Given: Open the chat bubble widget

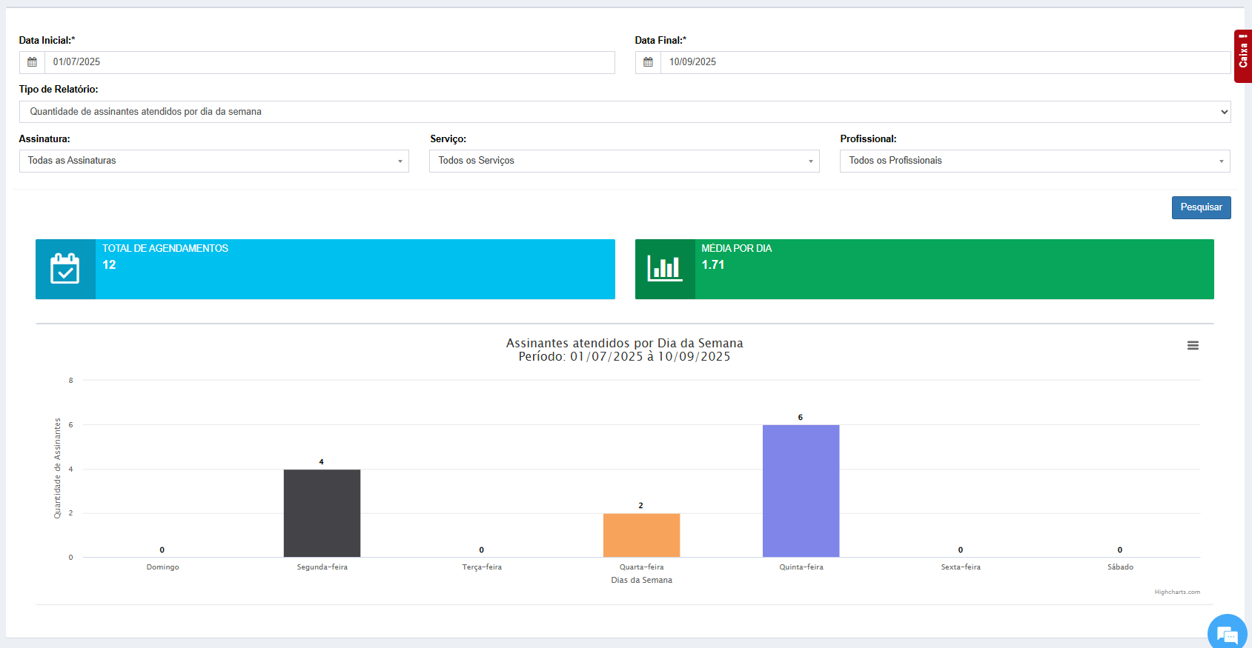Looking at the screenshot, I should coord(1227,634).
